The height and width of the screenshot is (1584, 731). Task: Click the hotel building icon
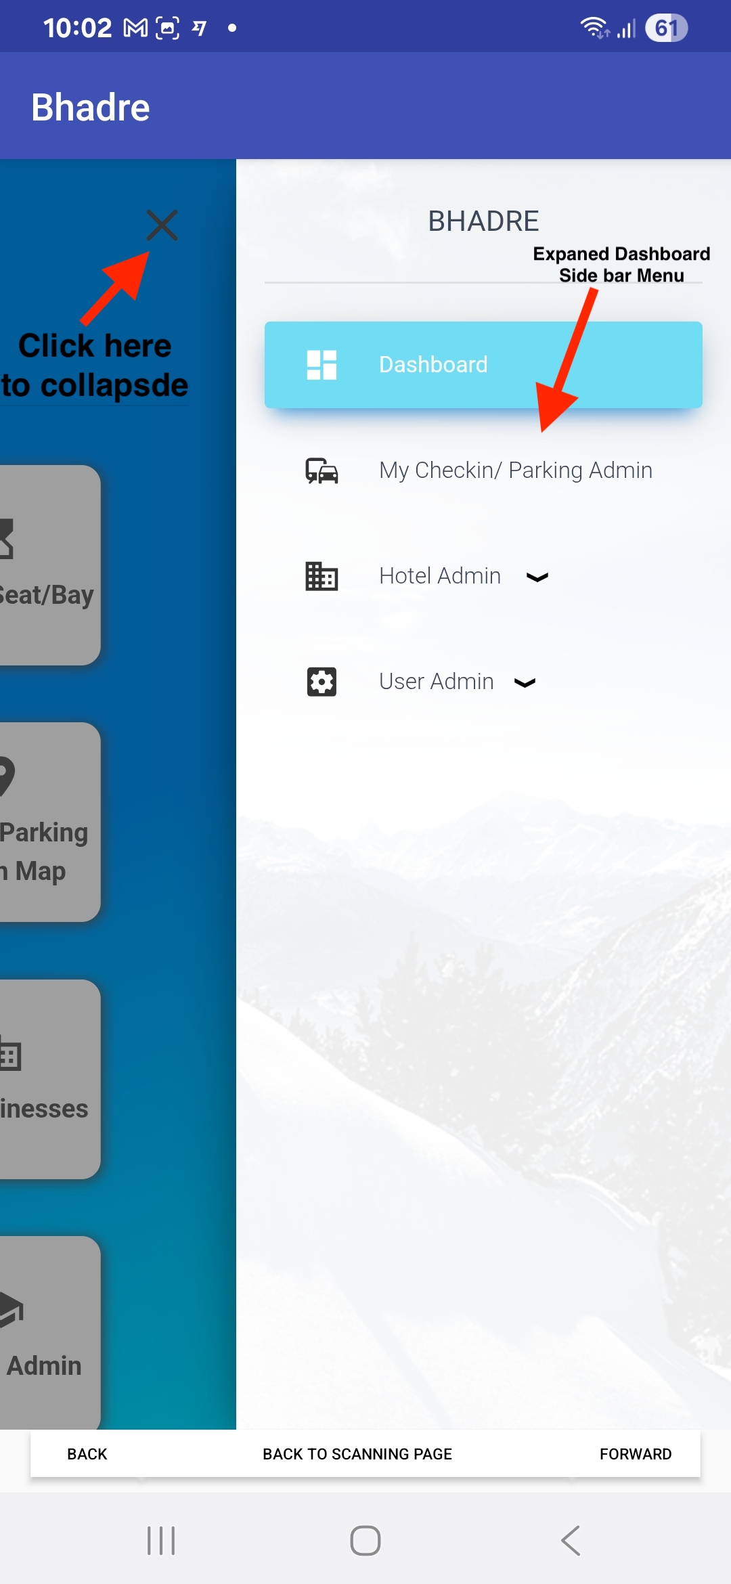322,576
